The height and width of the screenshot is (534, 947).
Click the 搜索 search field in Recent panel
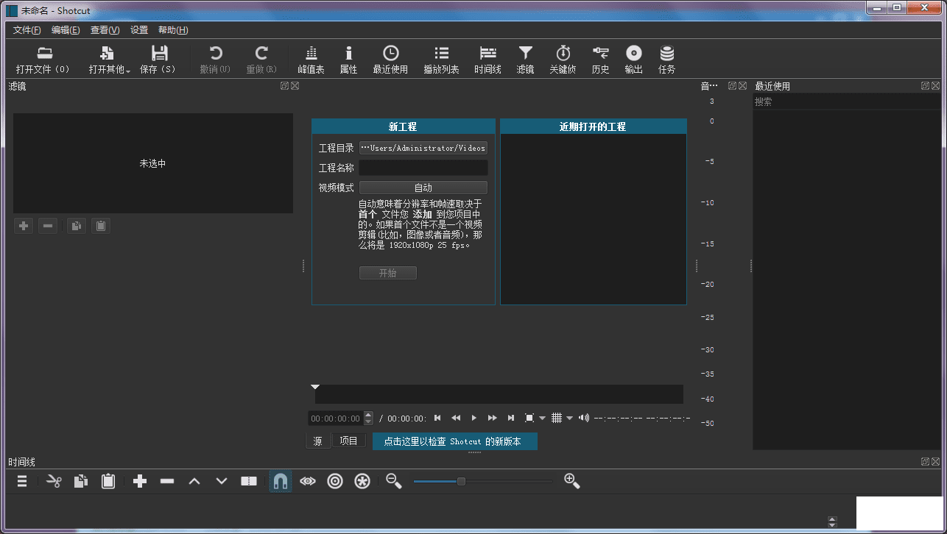tap(846, 102)
